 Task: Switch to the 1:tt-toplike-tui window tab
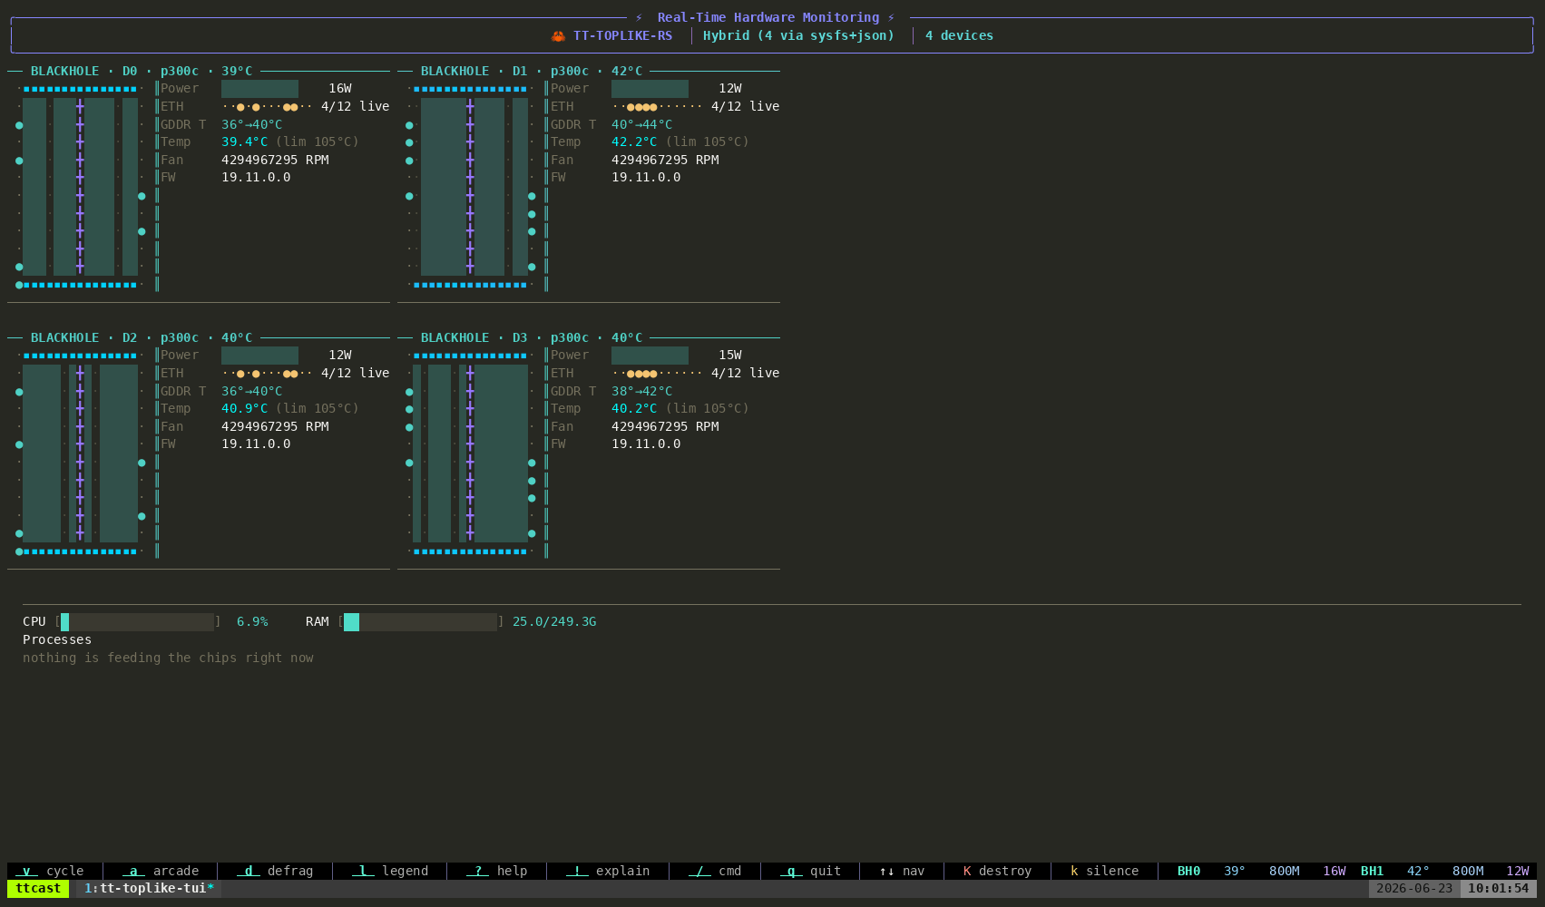(x=149, y=889)
